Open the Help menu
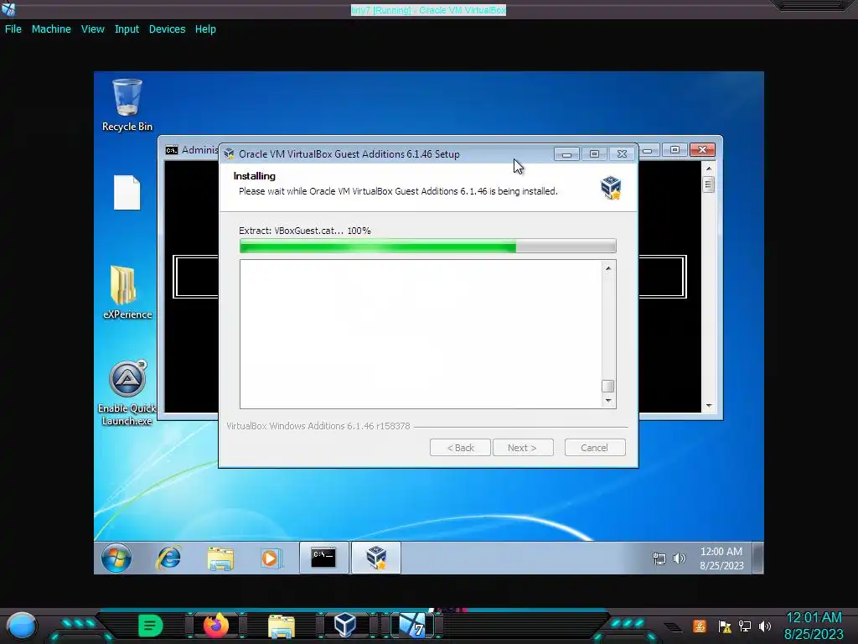This screenshot has width=858, height=644. [205, 29]
